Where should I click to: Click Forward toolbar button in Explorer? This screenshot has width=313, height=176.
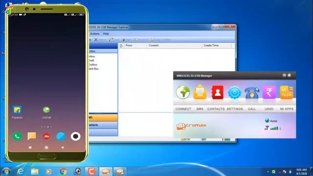click(x=141, y=40)
